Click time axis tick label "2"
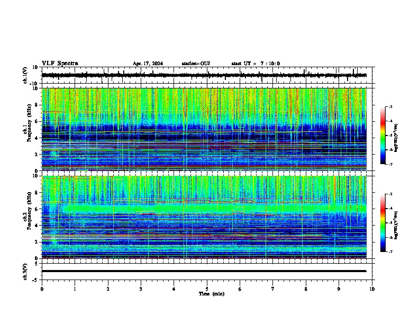Viewport: 419px width, 324px height. [x=108, y=289]
